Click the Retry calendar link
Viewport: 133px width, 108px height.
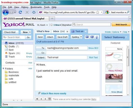[94, 99]
